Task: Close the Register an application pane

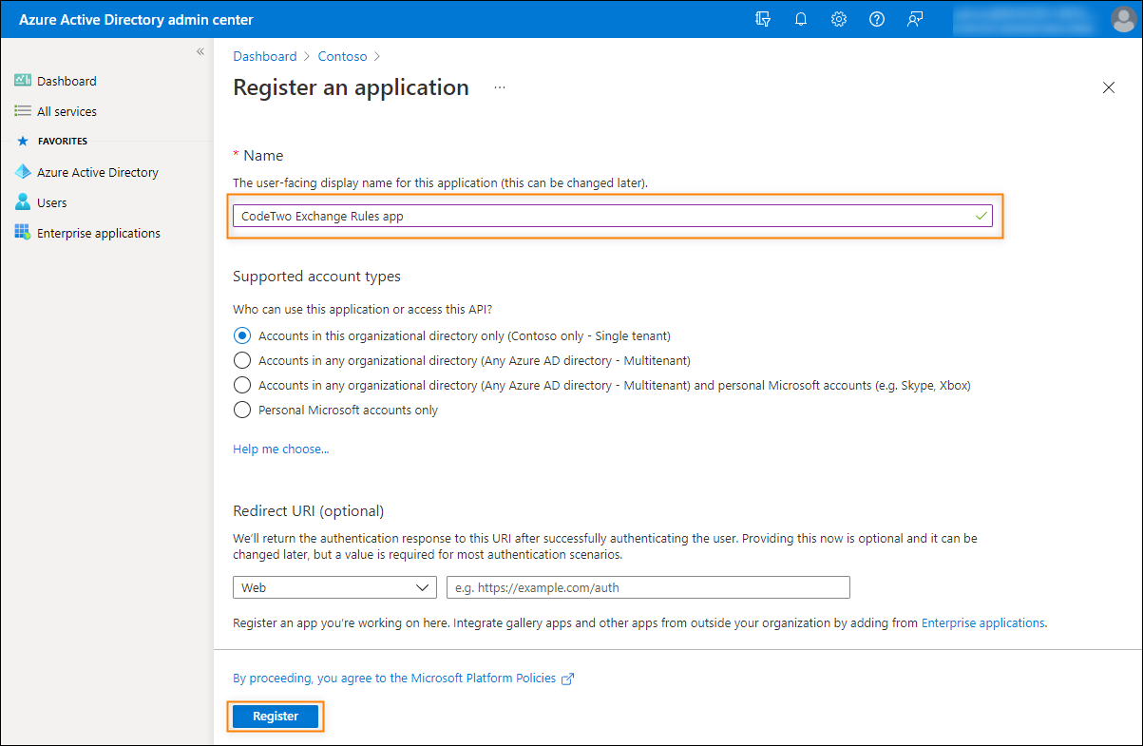Action: (1109, 87)
